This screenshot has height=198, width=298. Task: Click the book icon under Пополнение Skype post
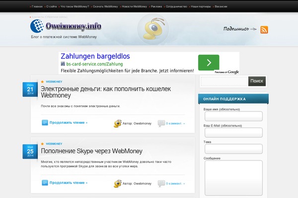coord(45,183)
